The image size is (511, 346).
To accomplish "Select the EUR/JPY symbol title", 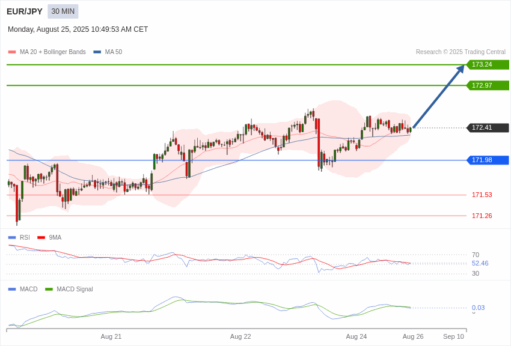I will (x=25, y=11).
